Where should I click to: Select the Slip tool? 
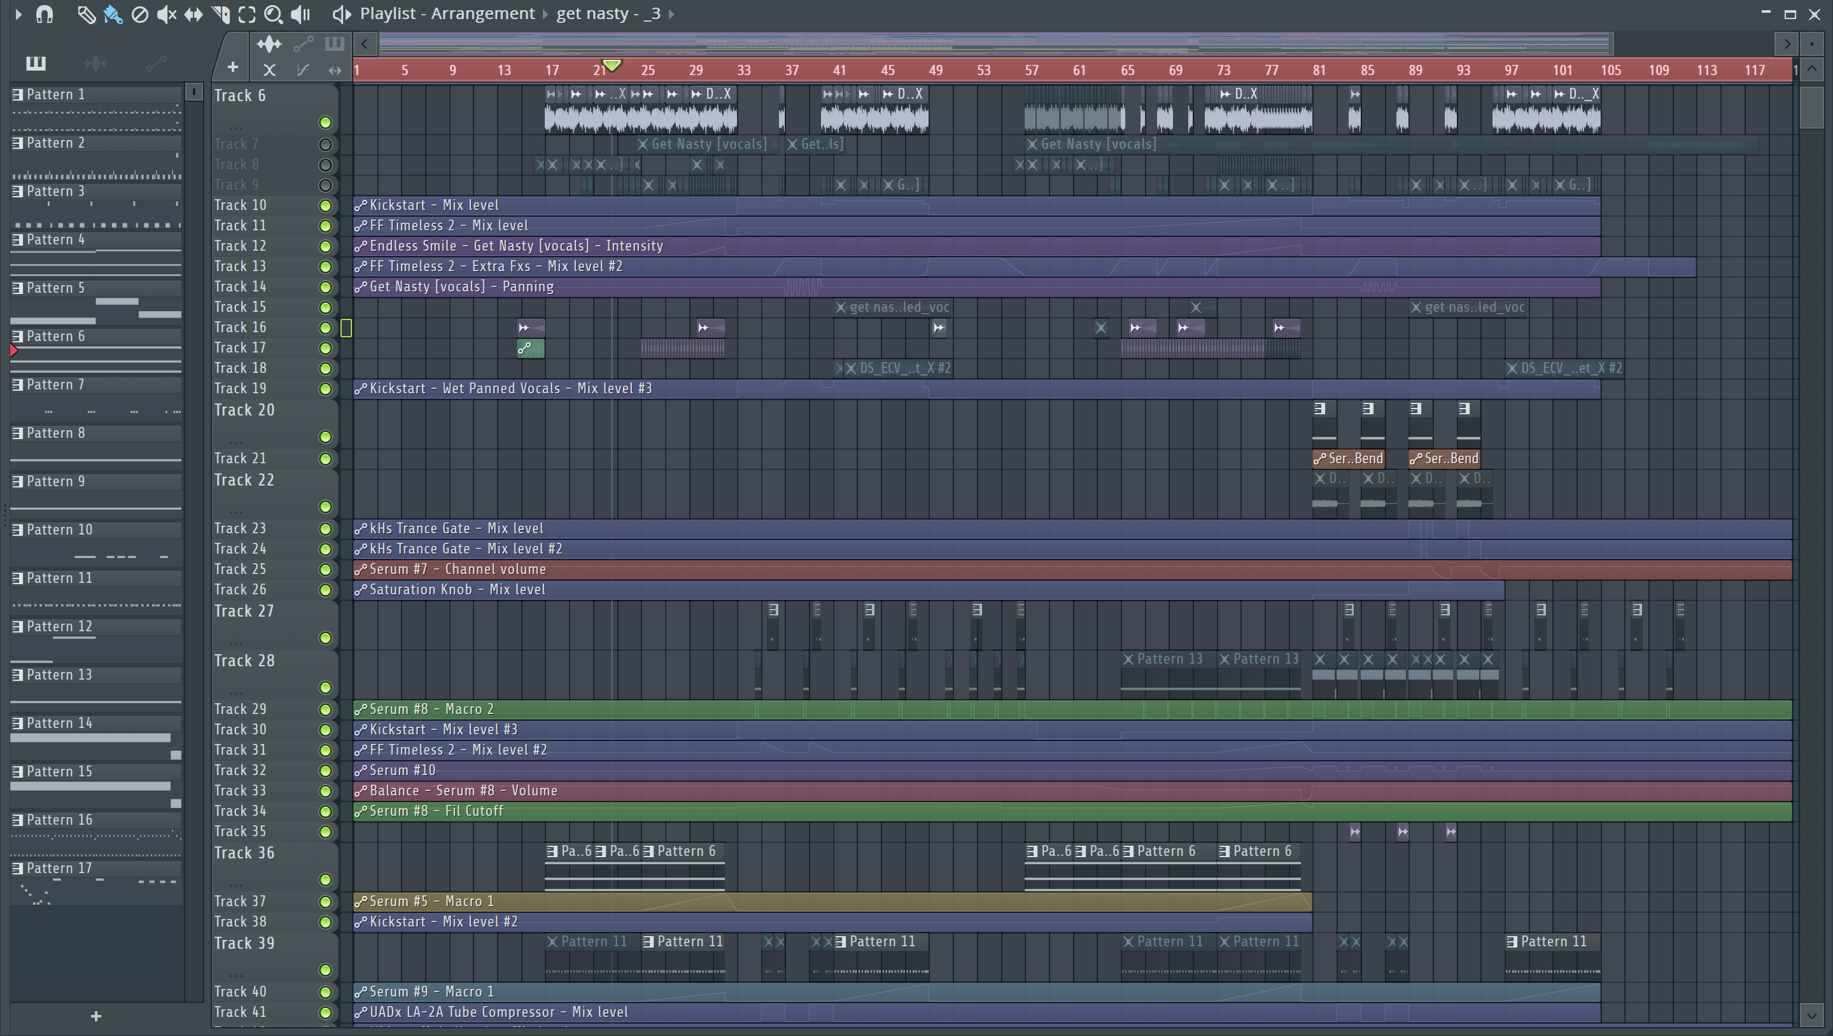click(x=193, y=14)
